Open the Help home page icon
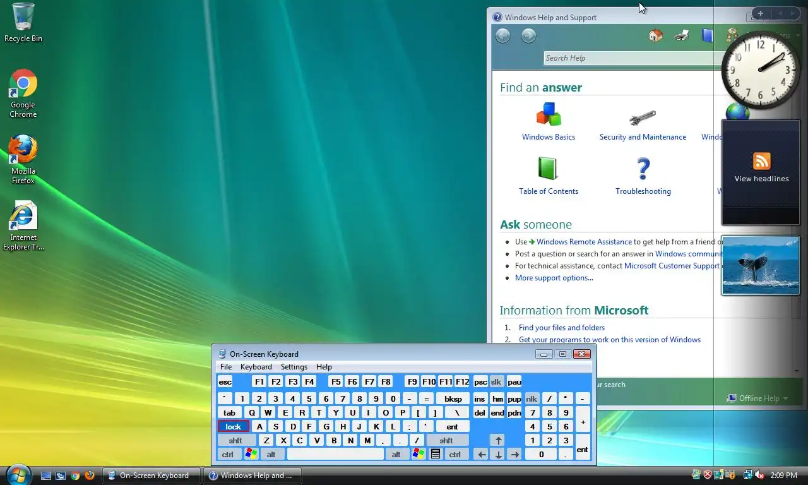This screenshot has height=485, width=808. pyautogui.click(x=656, y=35)
